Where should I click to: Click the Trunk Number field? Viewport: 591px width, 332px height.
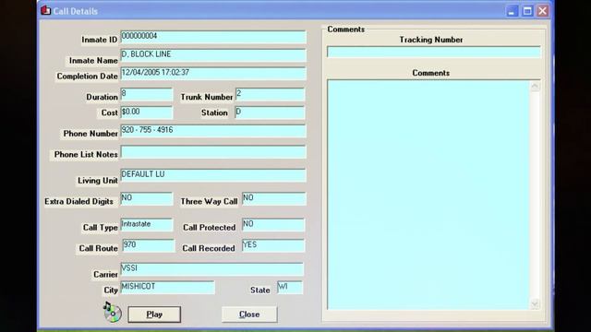pyautogui.click(x=270, y=94)
